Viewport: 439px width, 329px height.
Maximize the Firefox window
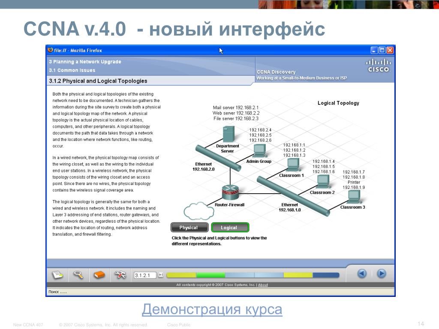coord(382,51)
